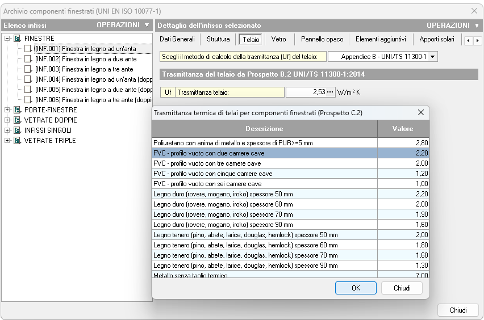Expand the PORTE-FINESTRE tree node
Screen dimensions: 484x320
pos(7,110)
